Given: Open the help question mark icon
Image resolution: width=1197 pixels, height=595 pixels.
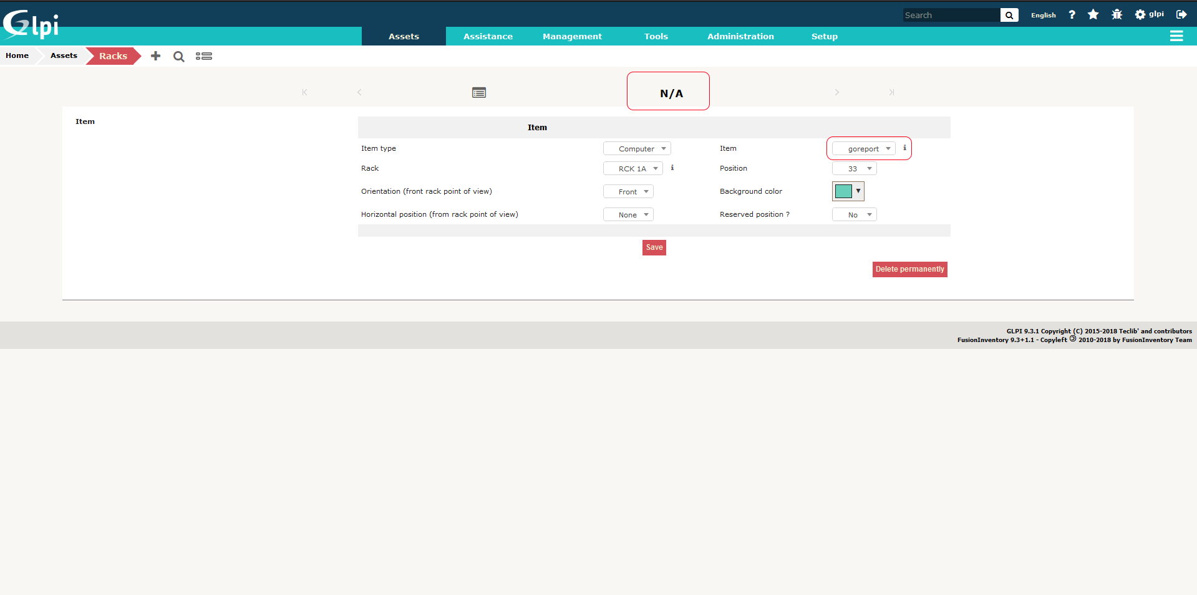Looking at the screenshot, I should pyautogui.click(x=1072, y=14).
